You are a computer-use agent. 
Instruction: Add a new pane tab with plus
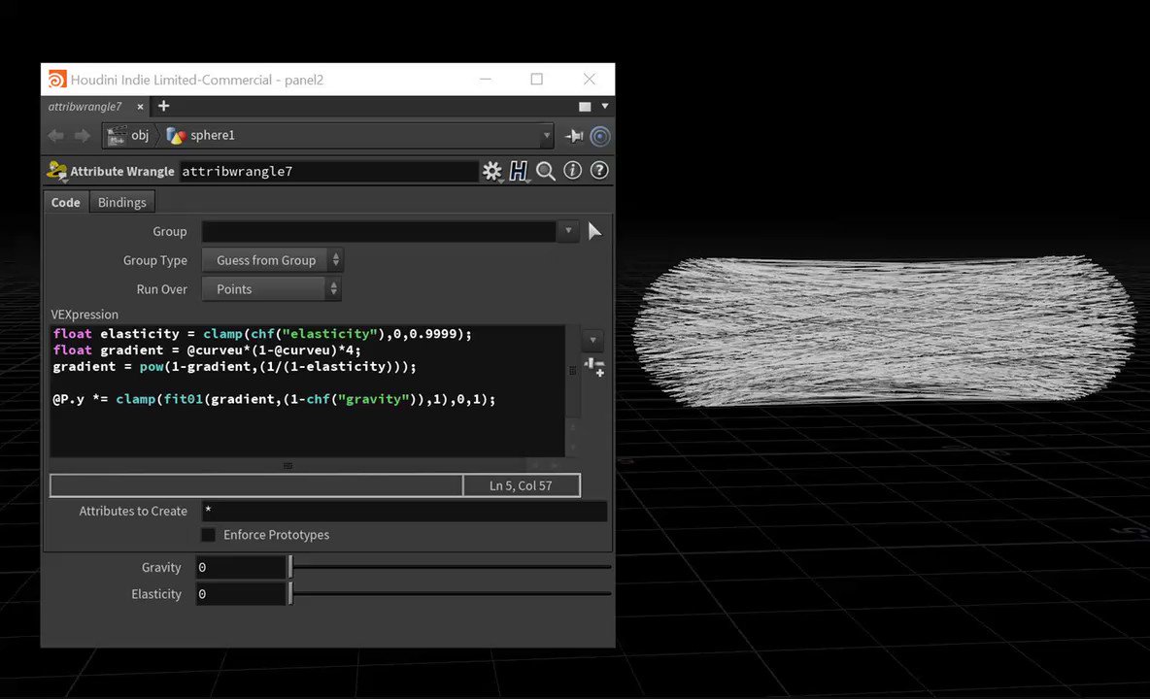point(163,106)
